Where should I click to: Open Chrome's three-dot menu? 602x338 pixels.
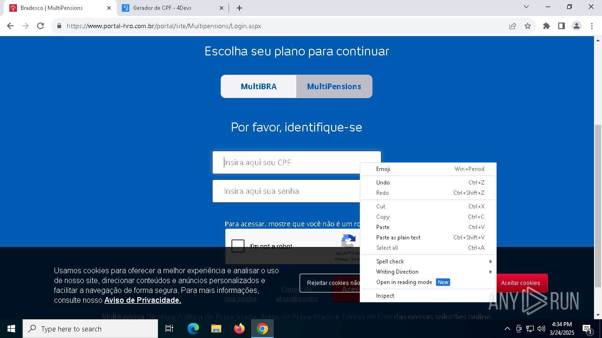pyautogui.click(x=592, y=26)
